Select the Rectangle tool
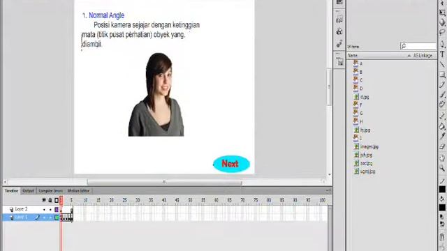 442,75
